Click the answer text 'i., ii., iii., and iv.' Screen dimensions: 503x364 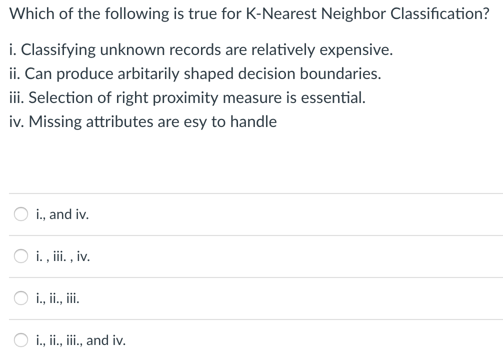pyautogui.click(x=80, y=340)
